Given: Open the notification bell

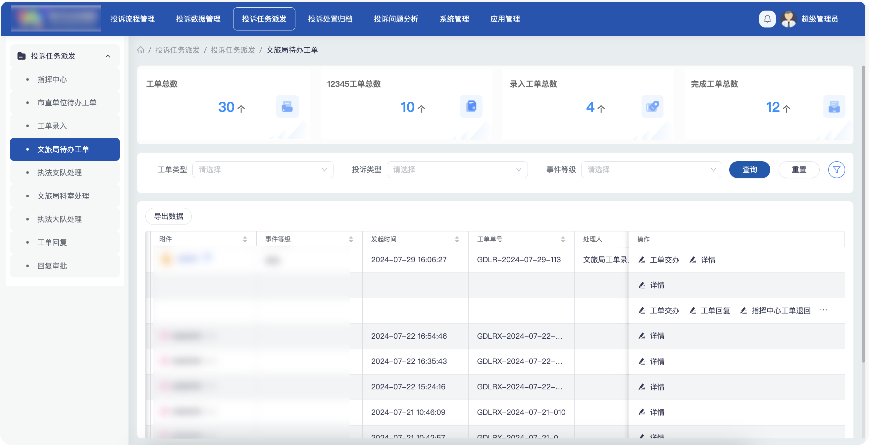Looking at the screenshot, I should point(767,19).
